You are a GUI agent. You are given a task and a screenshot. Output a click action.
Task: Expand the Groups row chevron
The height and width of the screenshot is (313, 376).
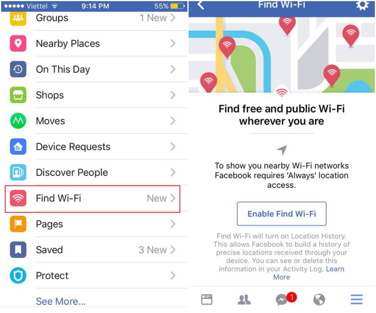pos(173,18)
